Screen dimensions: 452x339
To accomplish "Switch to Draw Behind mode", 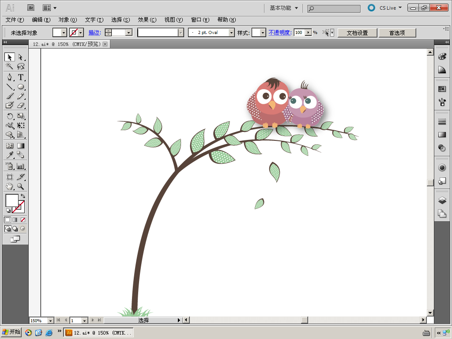I will 15,229.
